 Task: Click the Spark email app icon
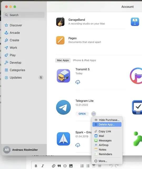pyautogui.click(x=63, y=139)
